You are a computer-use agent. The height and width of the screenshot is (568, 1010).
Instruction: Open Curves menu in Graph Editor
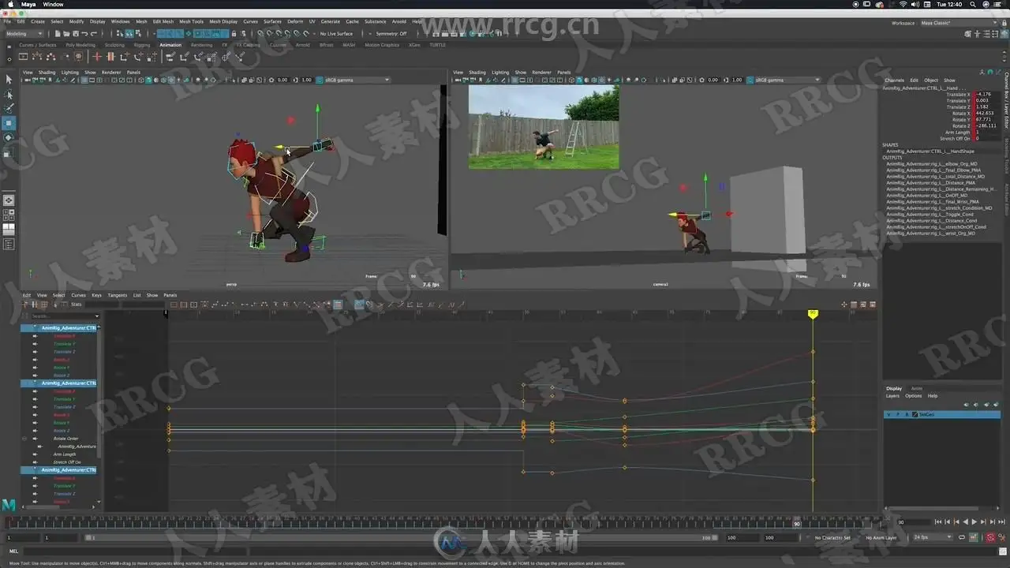point(79,295)
